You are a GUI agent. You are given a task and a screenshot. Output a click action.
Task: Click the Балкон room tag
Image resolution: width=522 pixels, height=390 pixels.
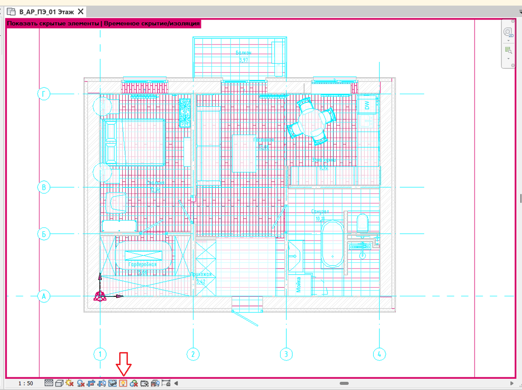click(244, 56)
